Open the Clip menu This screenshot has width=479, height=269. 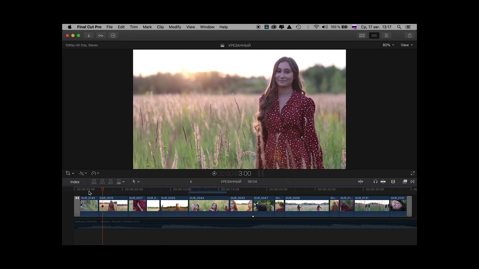click(x=160, y=27)
